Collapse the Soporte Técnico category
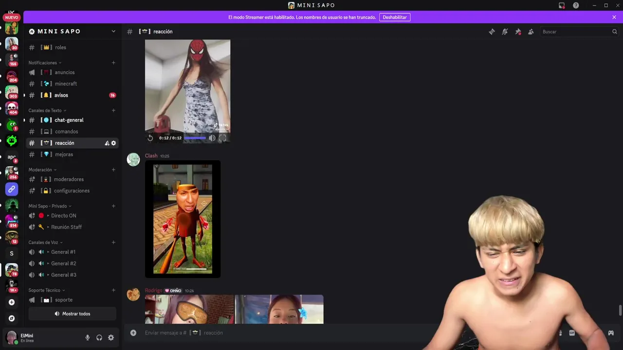 [47, 290]
